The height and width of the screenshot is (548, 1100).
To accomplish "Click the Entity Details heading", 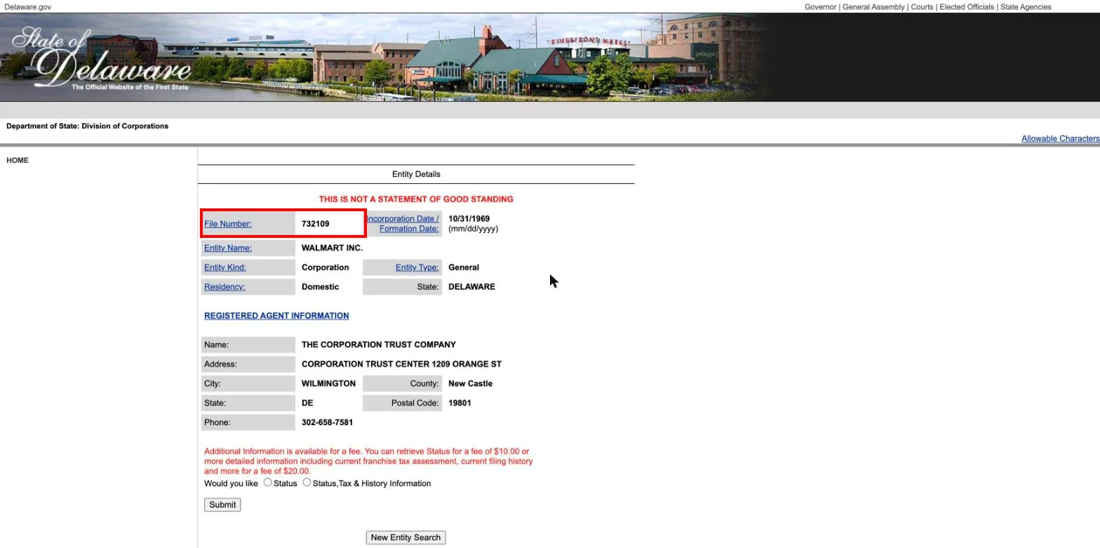I will click(416, 174).
